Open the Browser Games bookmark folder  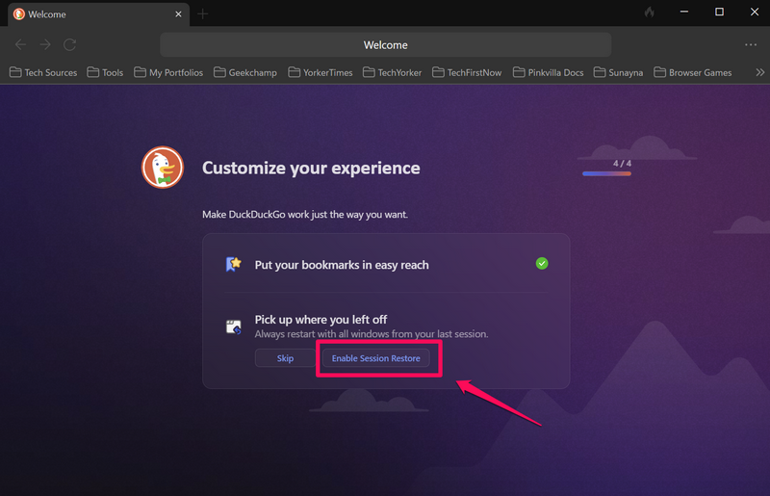[x=692, y=72]
